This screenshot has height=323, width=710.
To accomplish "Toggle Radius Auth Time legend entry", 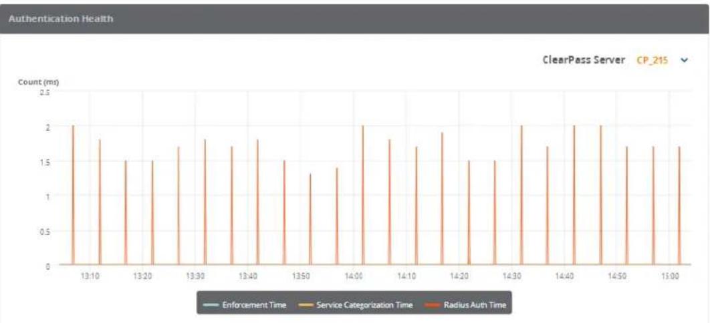I will [465, 305].
